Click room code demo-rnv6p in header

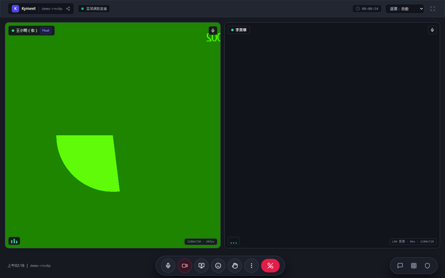52,9
